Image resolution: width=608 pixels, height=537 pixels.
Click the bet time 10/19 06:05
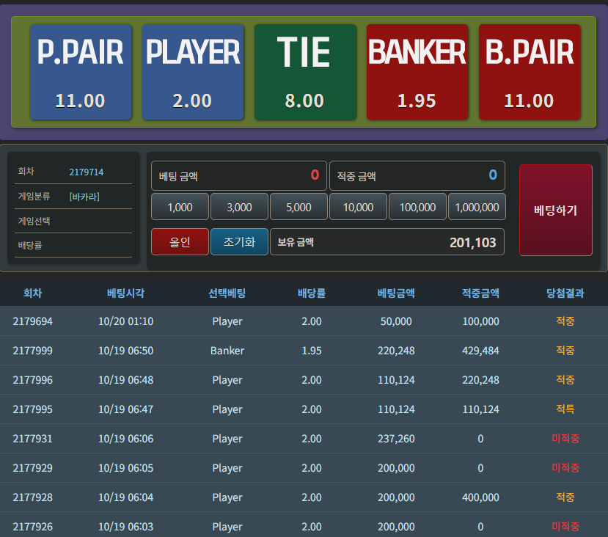click(x=125, y=468)
